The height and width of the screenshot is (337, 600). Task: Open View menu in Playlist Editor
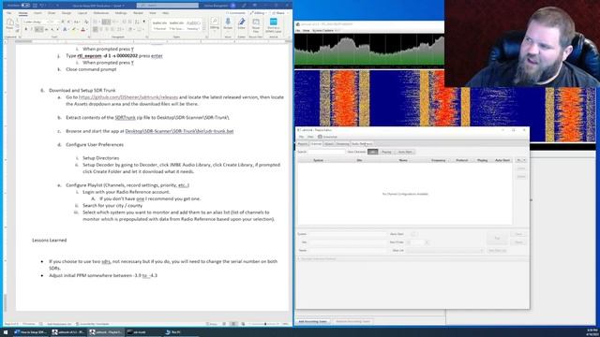(310, 137)
